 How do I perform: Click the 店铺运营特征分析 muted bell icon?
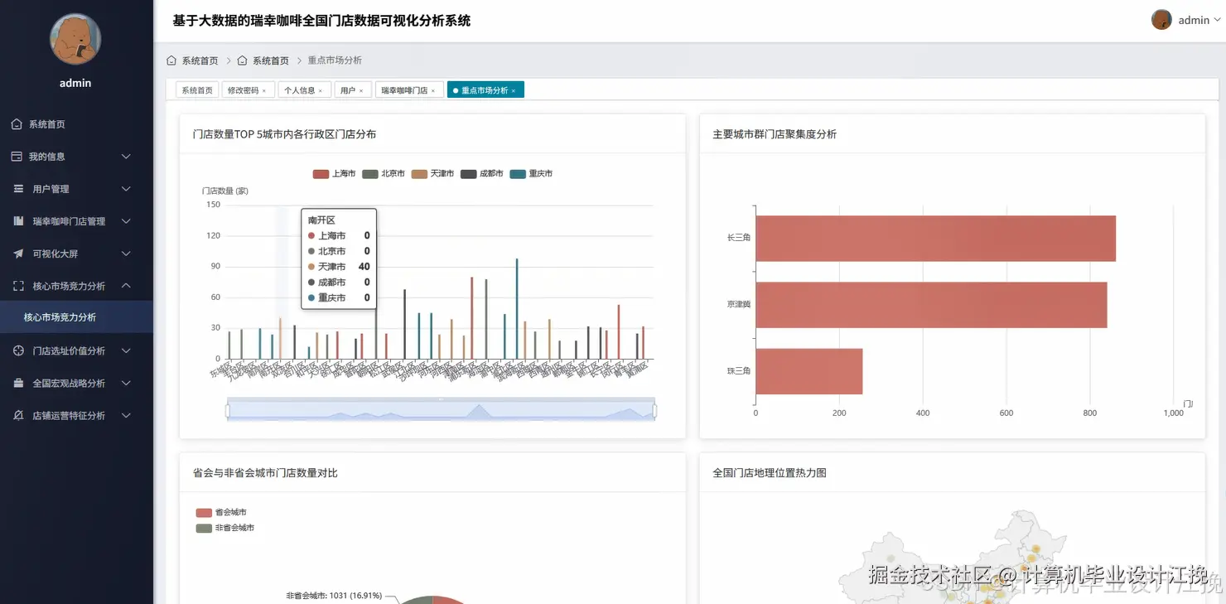[x=18, y=416]
